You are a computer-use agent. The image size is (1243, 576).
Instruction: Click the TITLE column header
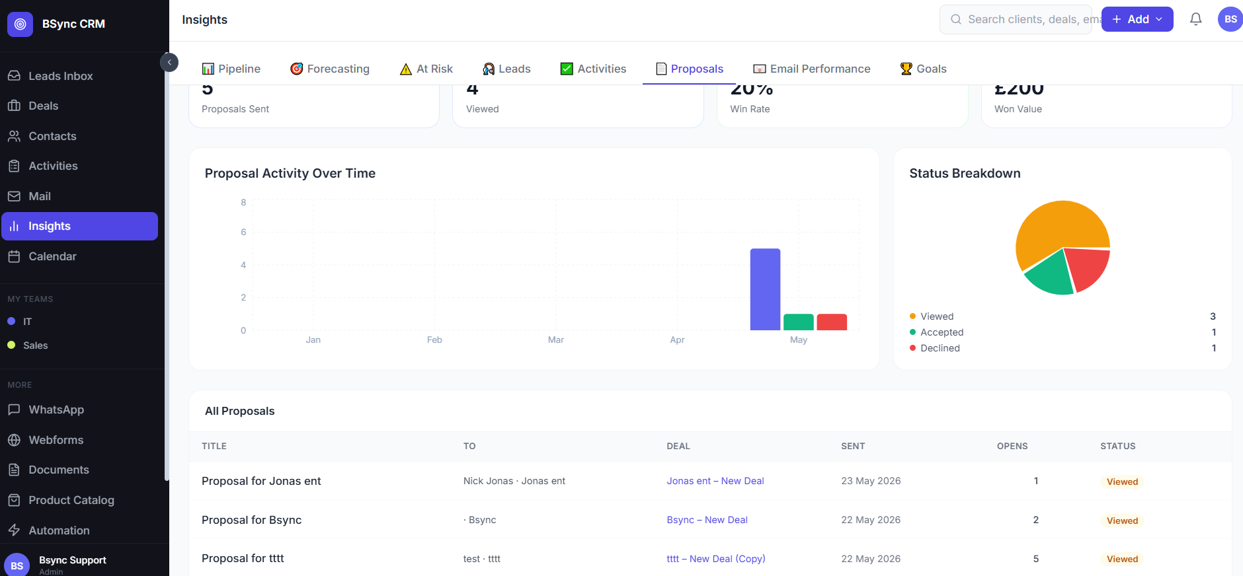click(x=214, y=446)
